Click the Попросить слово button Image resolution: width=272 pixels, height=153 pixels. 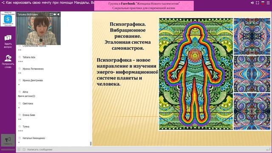(8, 62)
